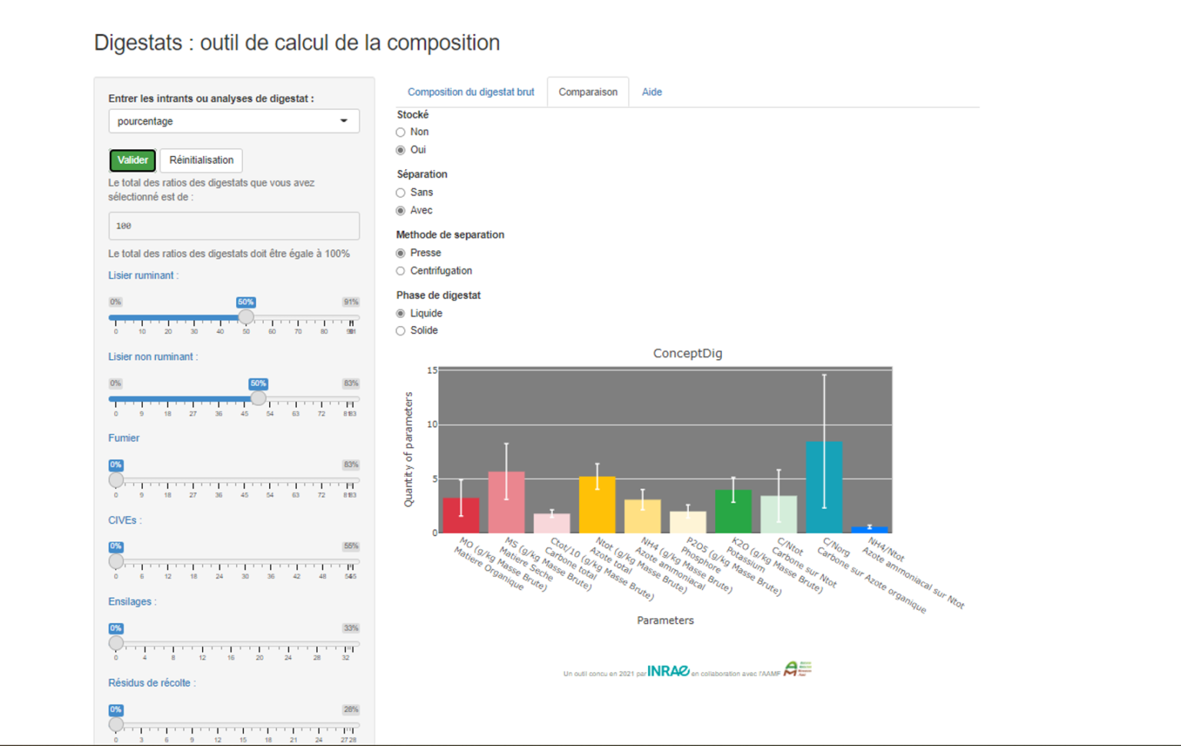The image size is (1181, 746).
Task: Click the dropdown arrow next to pourcentage
Action: (x=344, y=122)
